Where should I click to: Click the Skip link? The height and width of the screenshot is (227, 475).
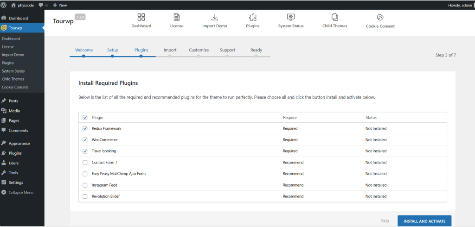click(385, 221)
